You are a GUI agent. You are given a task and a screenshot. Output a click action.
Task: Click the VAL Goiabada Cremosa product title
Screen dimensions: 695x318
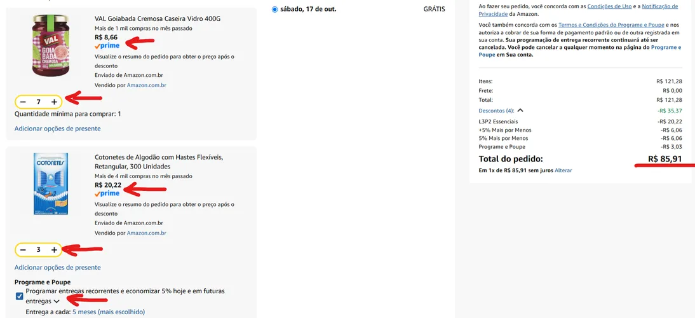pyautogui.click(x=158, y=18)
